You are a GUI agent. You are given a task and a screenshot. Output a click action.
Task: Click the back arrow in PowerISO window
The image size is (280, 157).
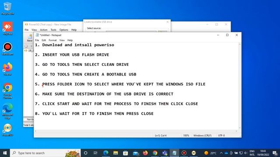26,46
